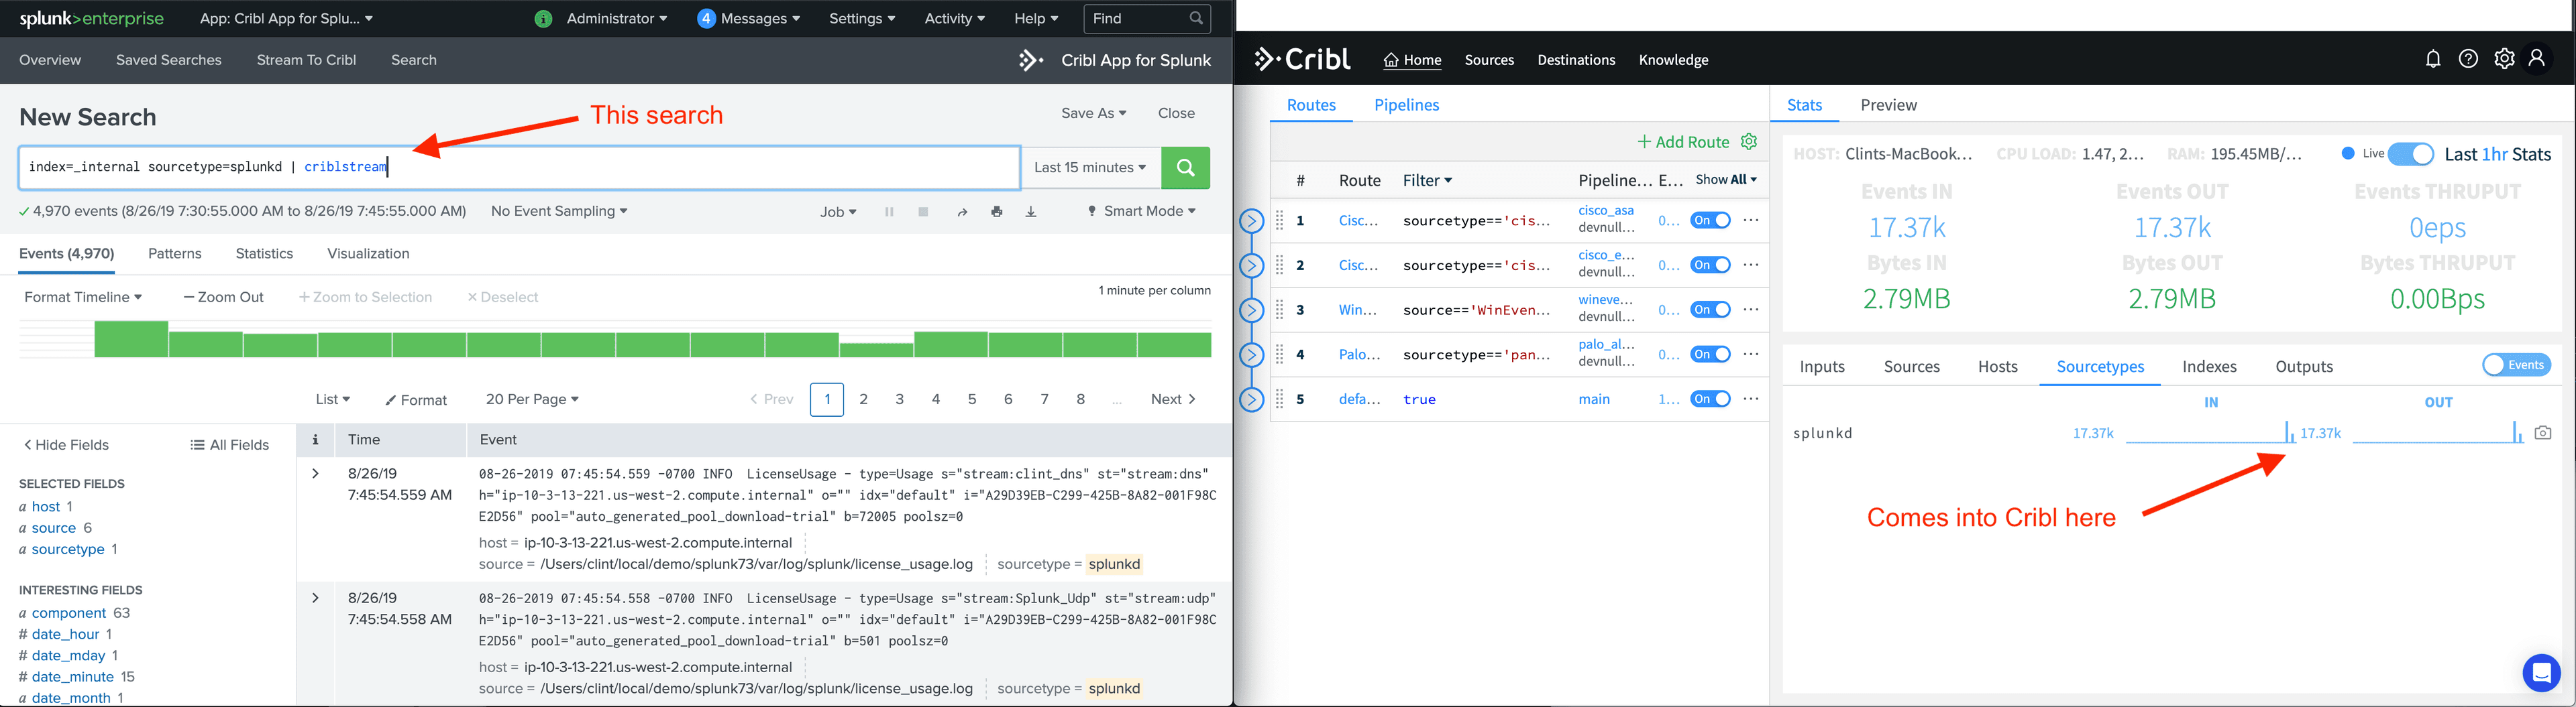This screenshot has height=707, width=2576.
Task: Click the routes gear icon beside Add Route
Action: (1749, 142)
